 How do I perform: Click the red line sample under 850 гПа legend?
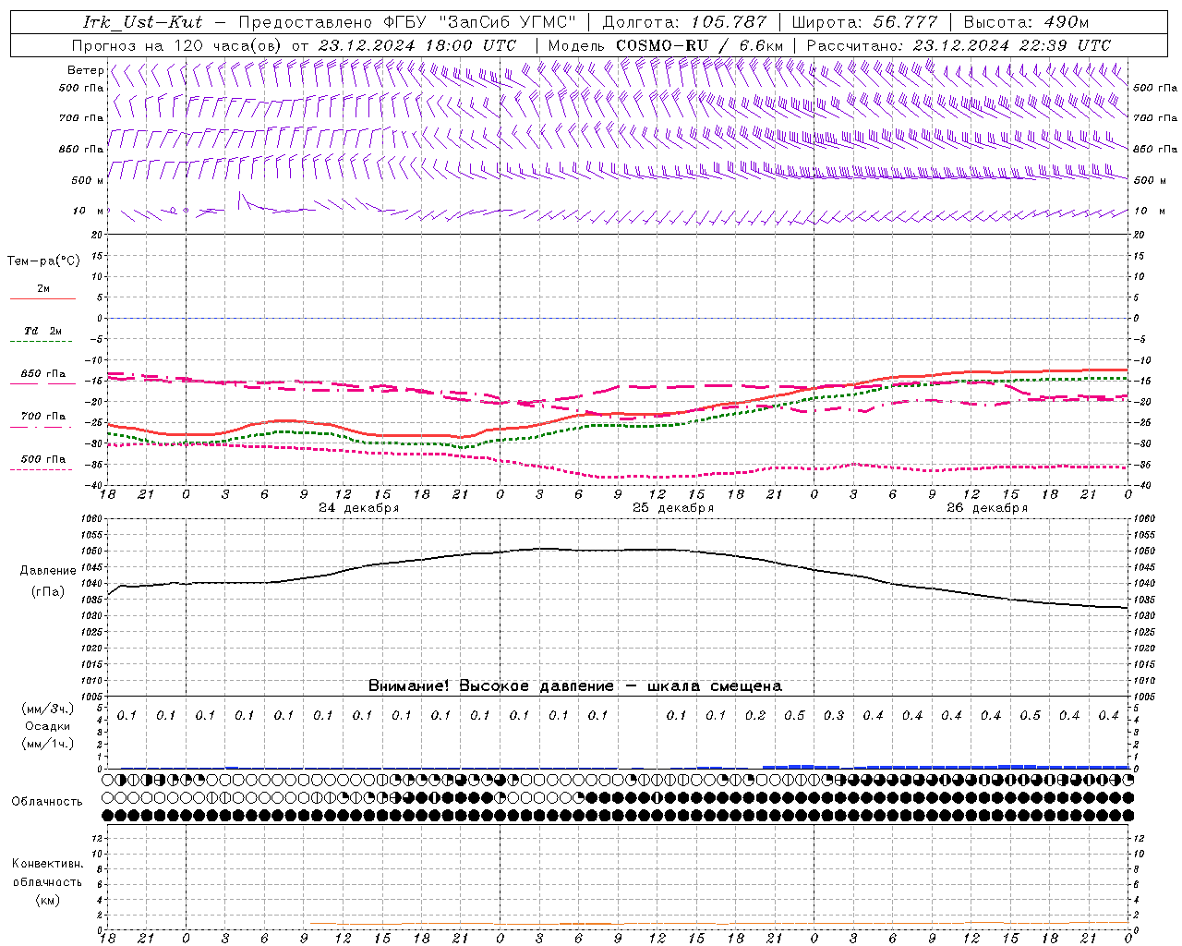(x=42, y=384)
